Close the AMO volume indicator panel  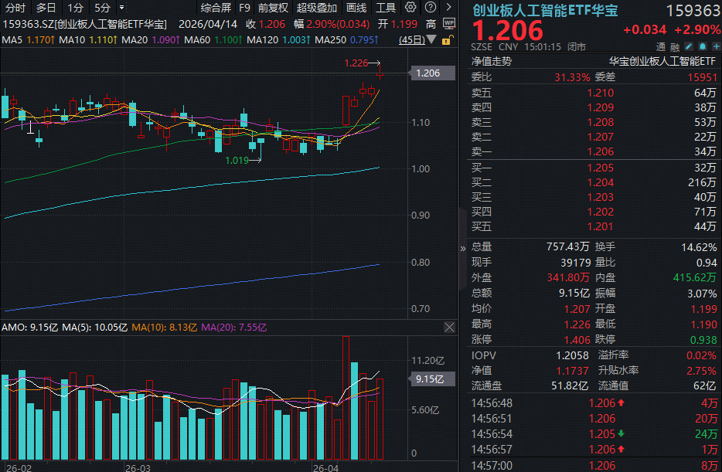pos(448,328)
